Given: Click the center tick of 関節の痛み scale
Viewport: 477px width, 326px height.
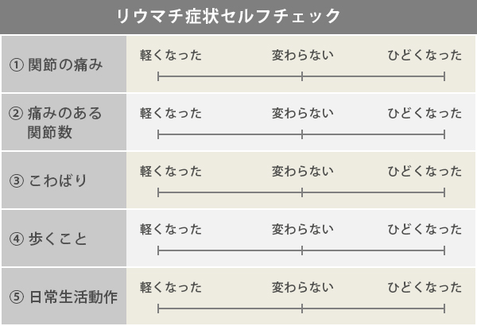Looking at the screenshot, I should [302, 76].
